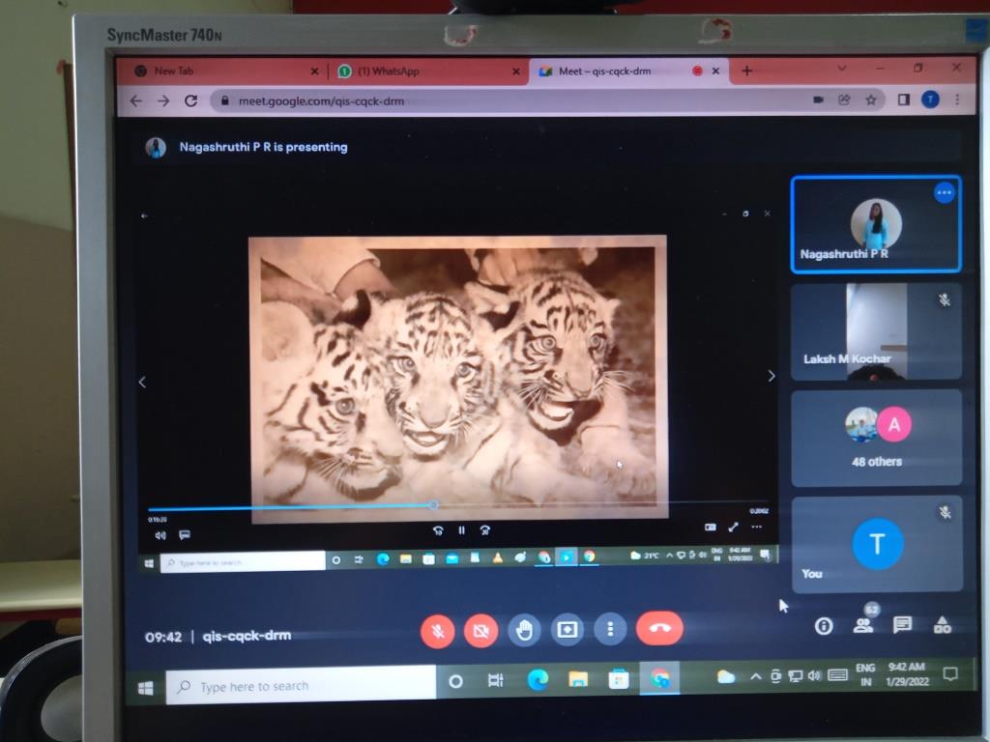Open the Activities panel icon
This screenshot has height=742, width=990.
click(942, 625)
